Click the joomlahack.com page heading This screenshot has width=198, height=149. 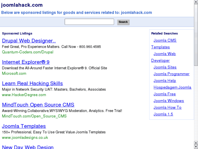22,5
